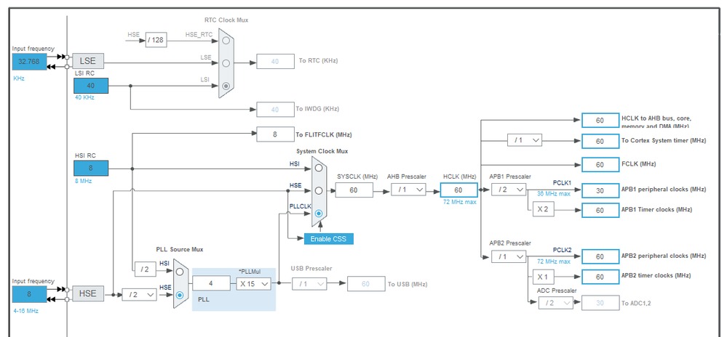
Task: Click the System Clock Mux label
Action: tap(322, 151)
